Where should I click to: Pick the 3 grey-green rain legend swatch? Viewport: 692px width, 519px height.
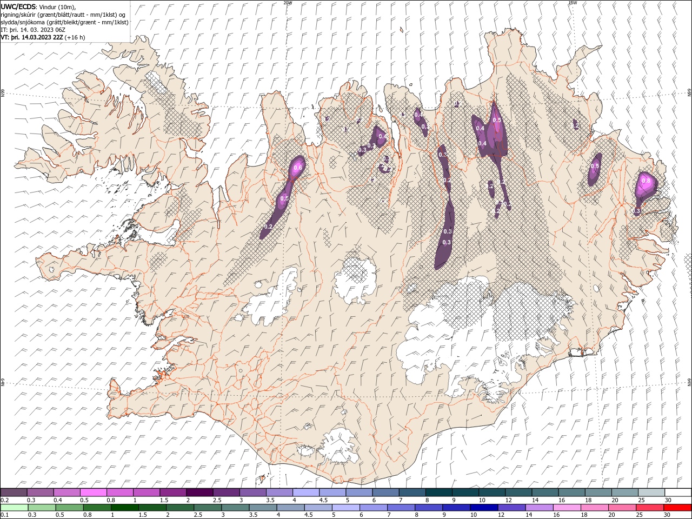(x=235, y=508)
